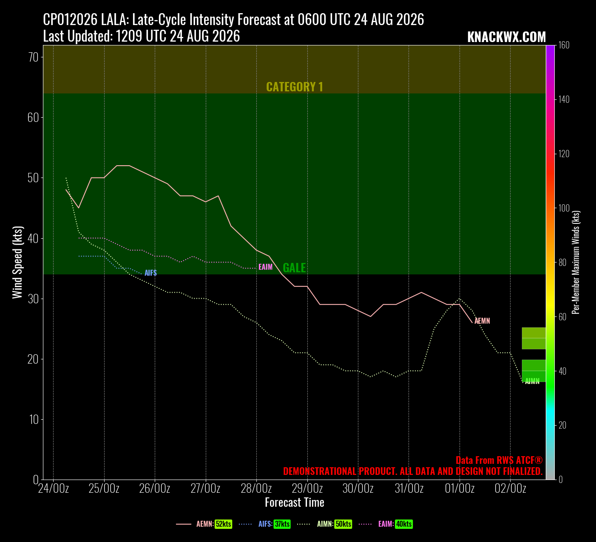Select the chart title mentioning CP012026 LALA
This screenshot has width=596, height=542.
[233, 20]
